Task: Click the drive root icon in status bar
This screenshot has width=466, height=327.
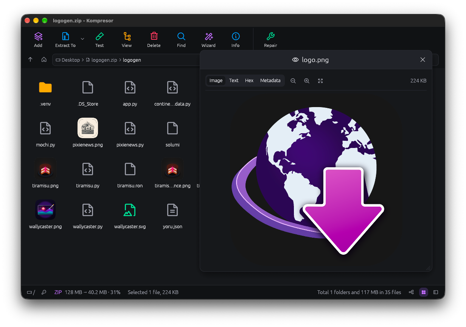Action: click(x=31, y=292)
